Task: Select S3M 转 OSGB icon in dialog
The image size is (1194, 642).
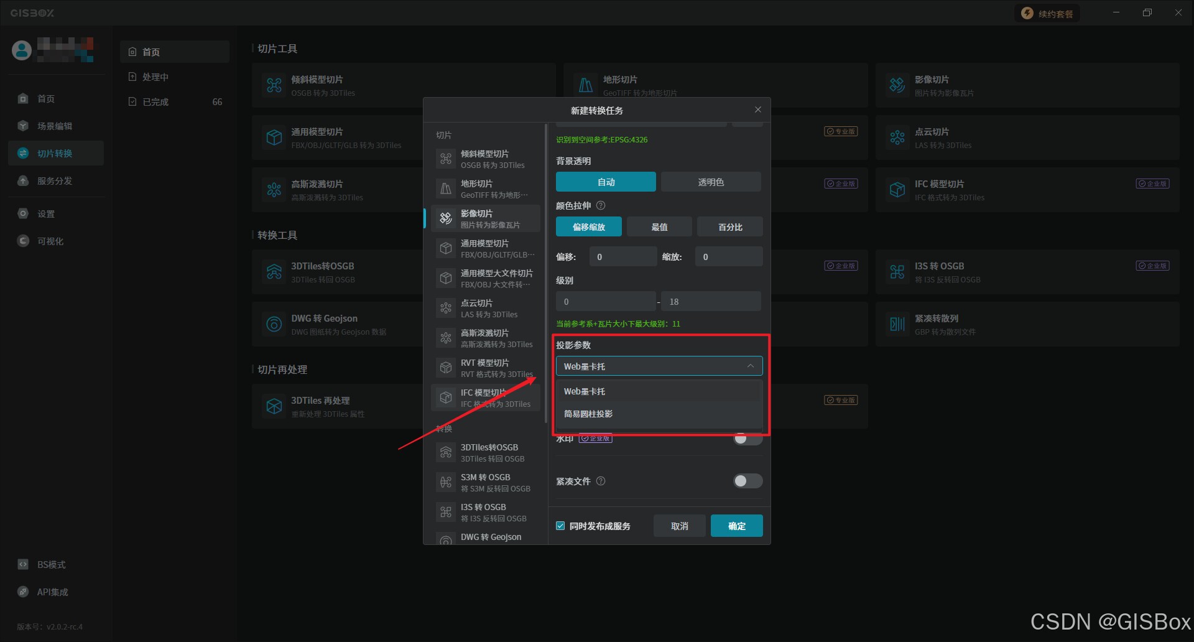Action: point(446,483)
